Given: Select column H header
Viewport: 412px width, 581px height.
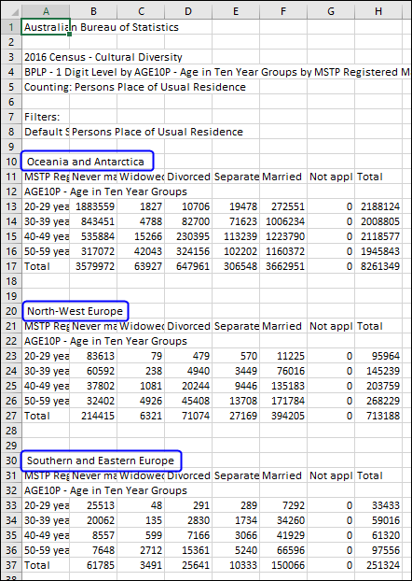Looking at the screenshot, I should 378,11.
